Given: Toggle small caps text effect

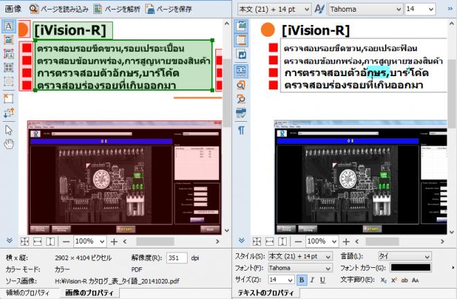Looking at the screenshot, I should 415,280.
